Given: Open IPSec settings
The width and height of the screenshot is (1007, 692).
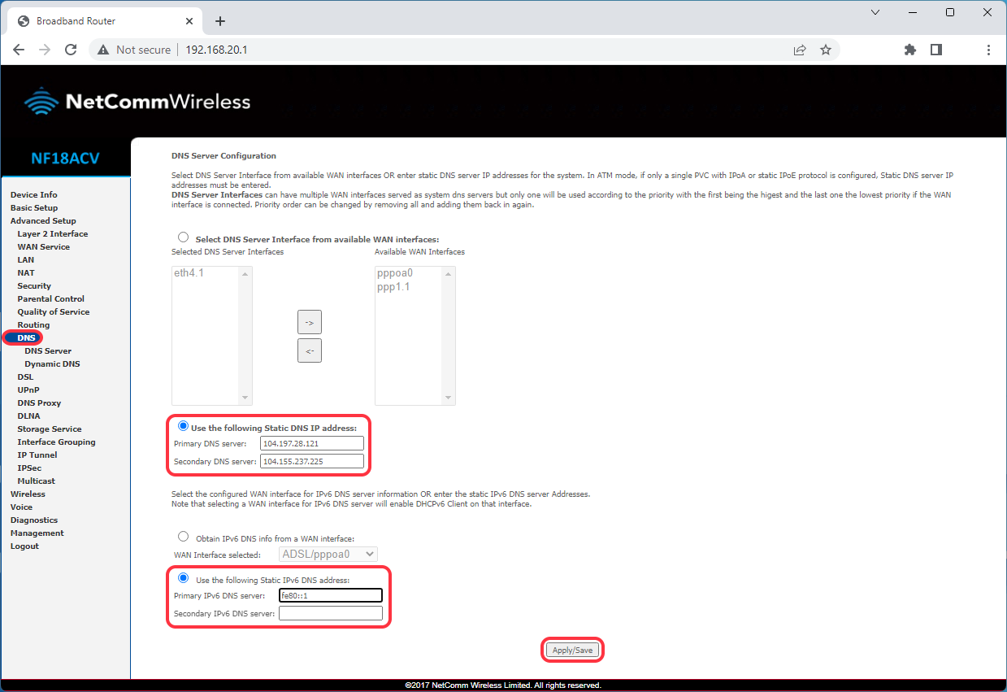Looking at the screenshot, I should [x=29, y=468].
